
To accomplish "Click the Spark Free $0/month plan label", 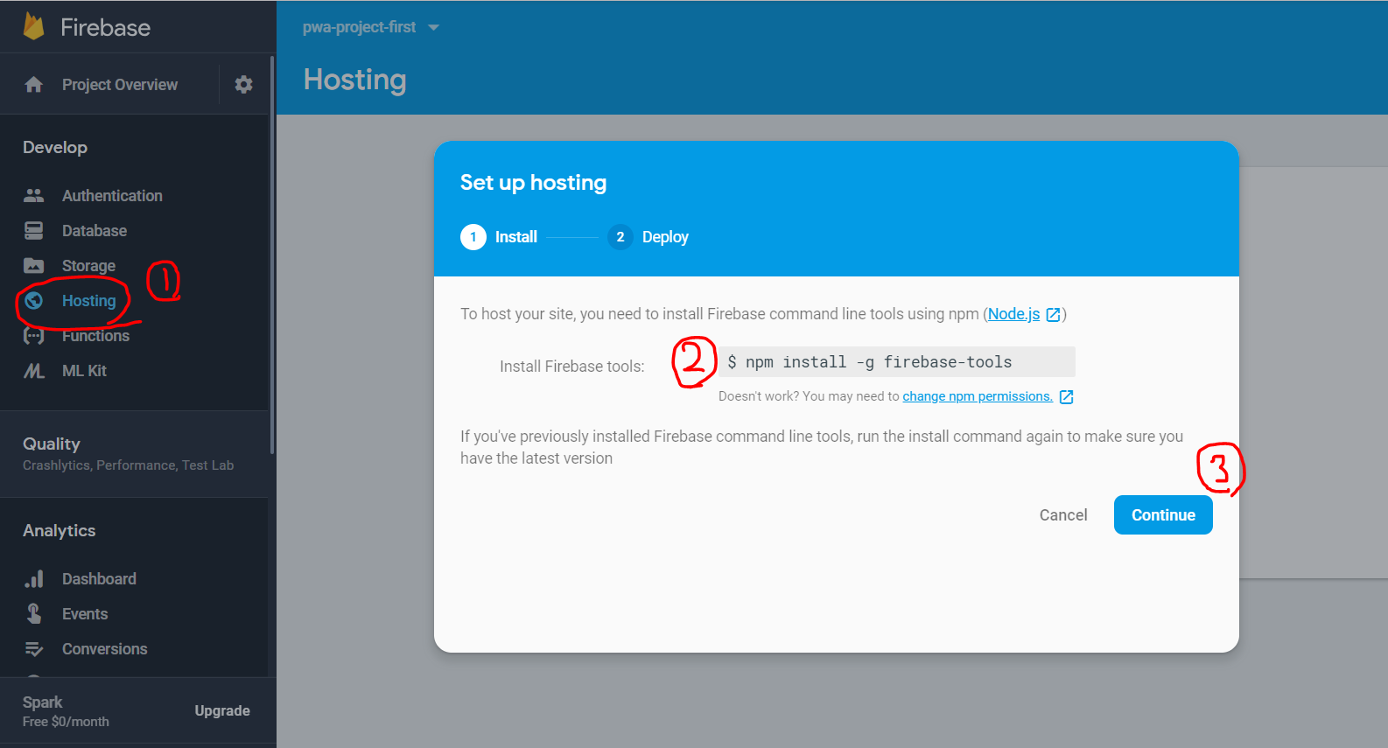I will click(66, 711).
